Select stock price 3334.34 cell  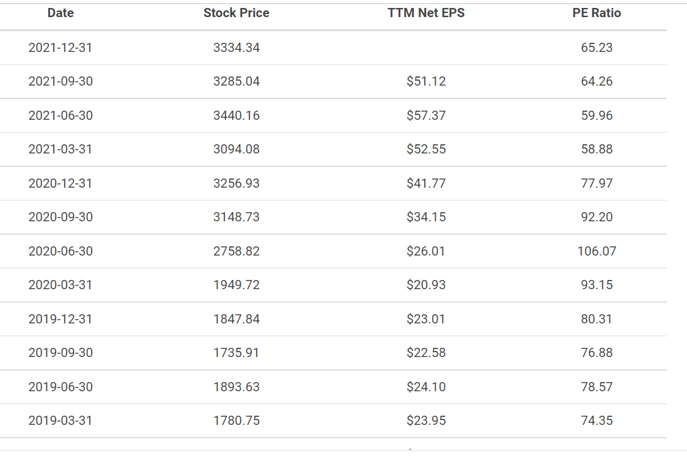coord(236,47)
